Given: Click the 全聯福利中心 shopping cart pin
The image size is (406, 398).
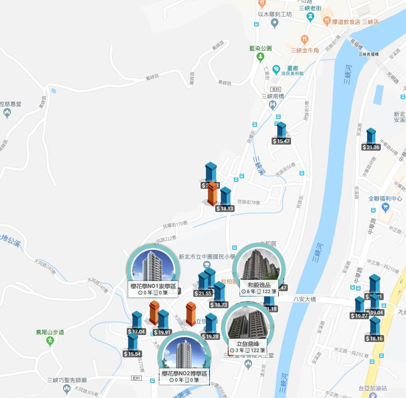Looking at the screenshot, I should pyautogui.click(x=386, y=208).
